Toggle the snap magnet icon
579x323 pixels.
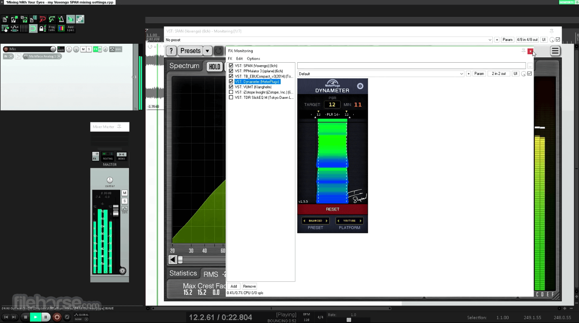click(33, 29)
